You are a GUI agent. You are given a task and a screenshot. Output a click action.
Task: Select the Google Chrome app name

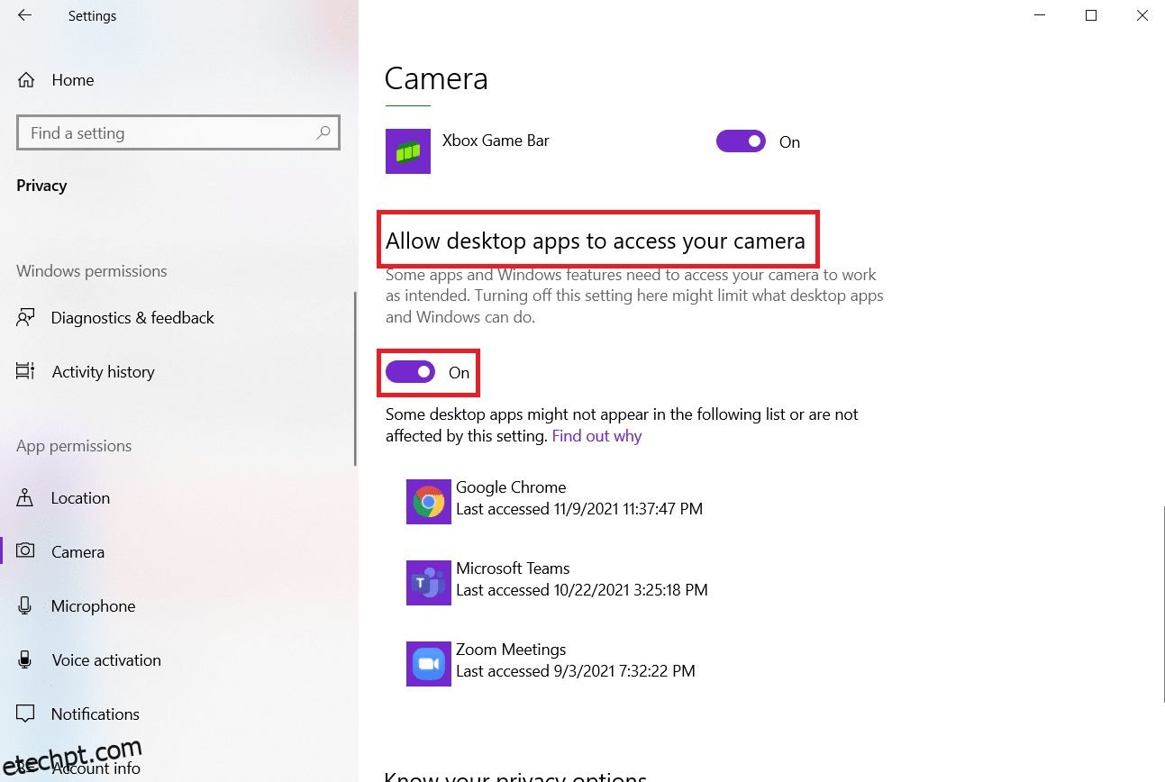(x=511, y=487)
